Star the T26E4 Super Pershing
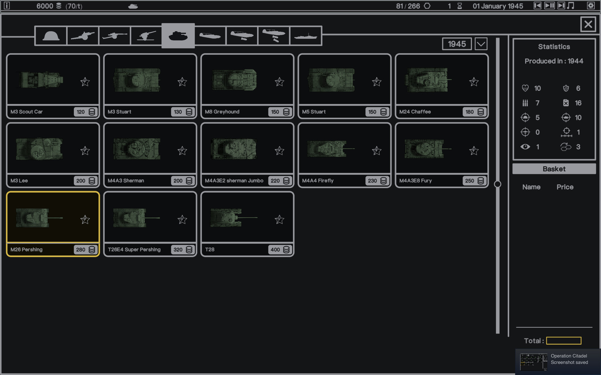601x375 pixels. 182,220
